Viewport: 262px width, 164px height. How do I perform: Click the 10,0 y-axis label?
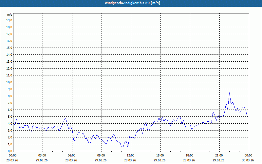[x=9, y=82]
